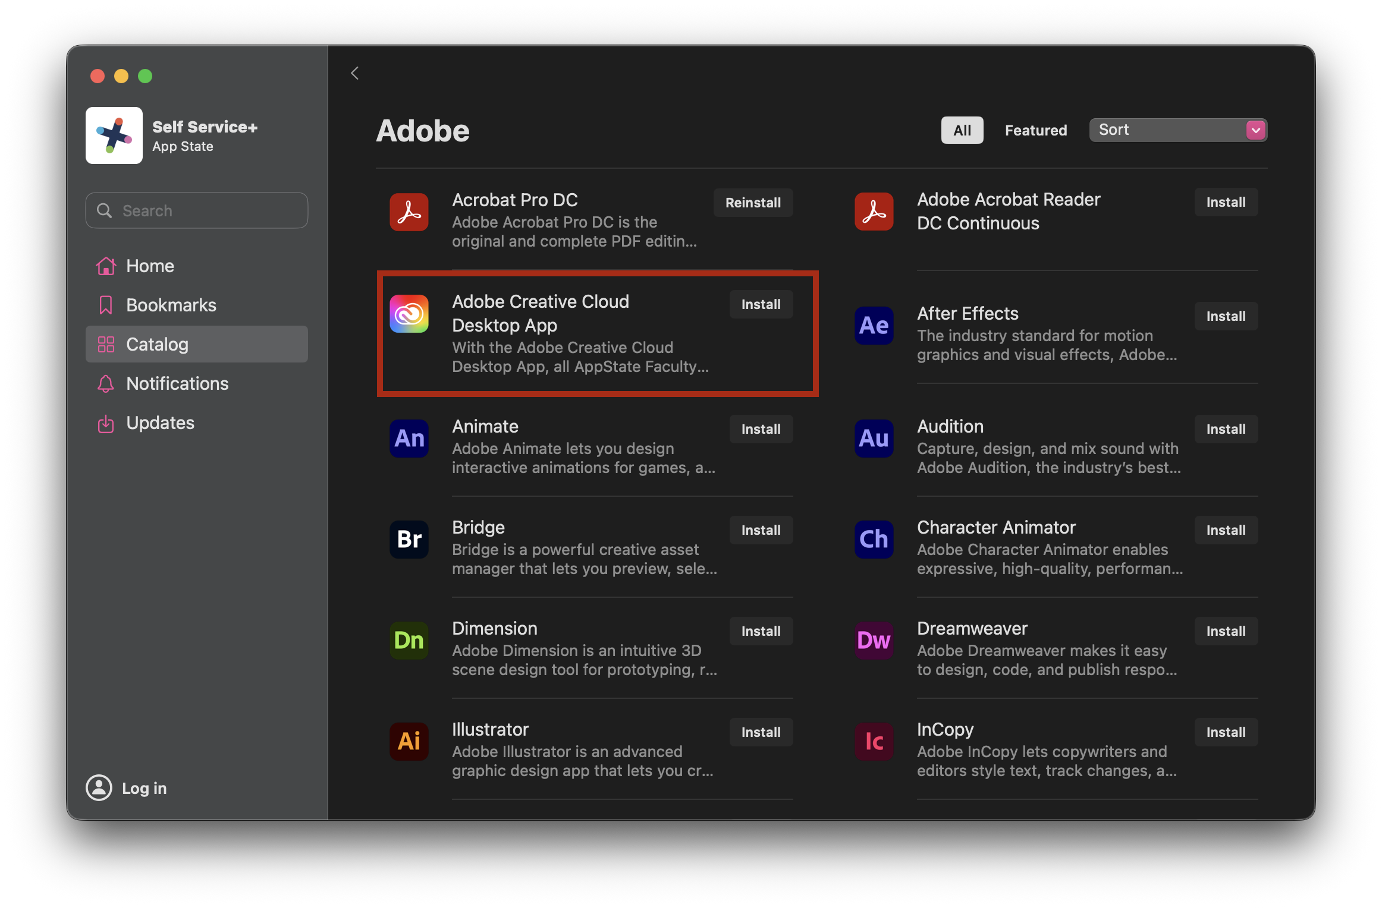Click the Dreamweaver Dw icon
This screenshot has height=908, width=1382.
coord(874,641)
